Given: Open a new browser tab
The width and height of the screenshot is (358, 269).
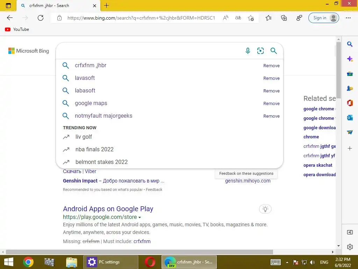Looking at the screenshot, I should click(106, 6).
